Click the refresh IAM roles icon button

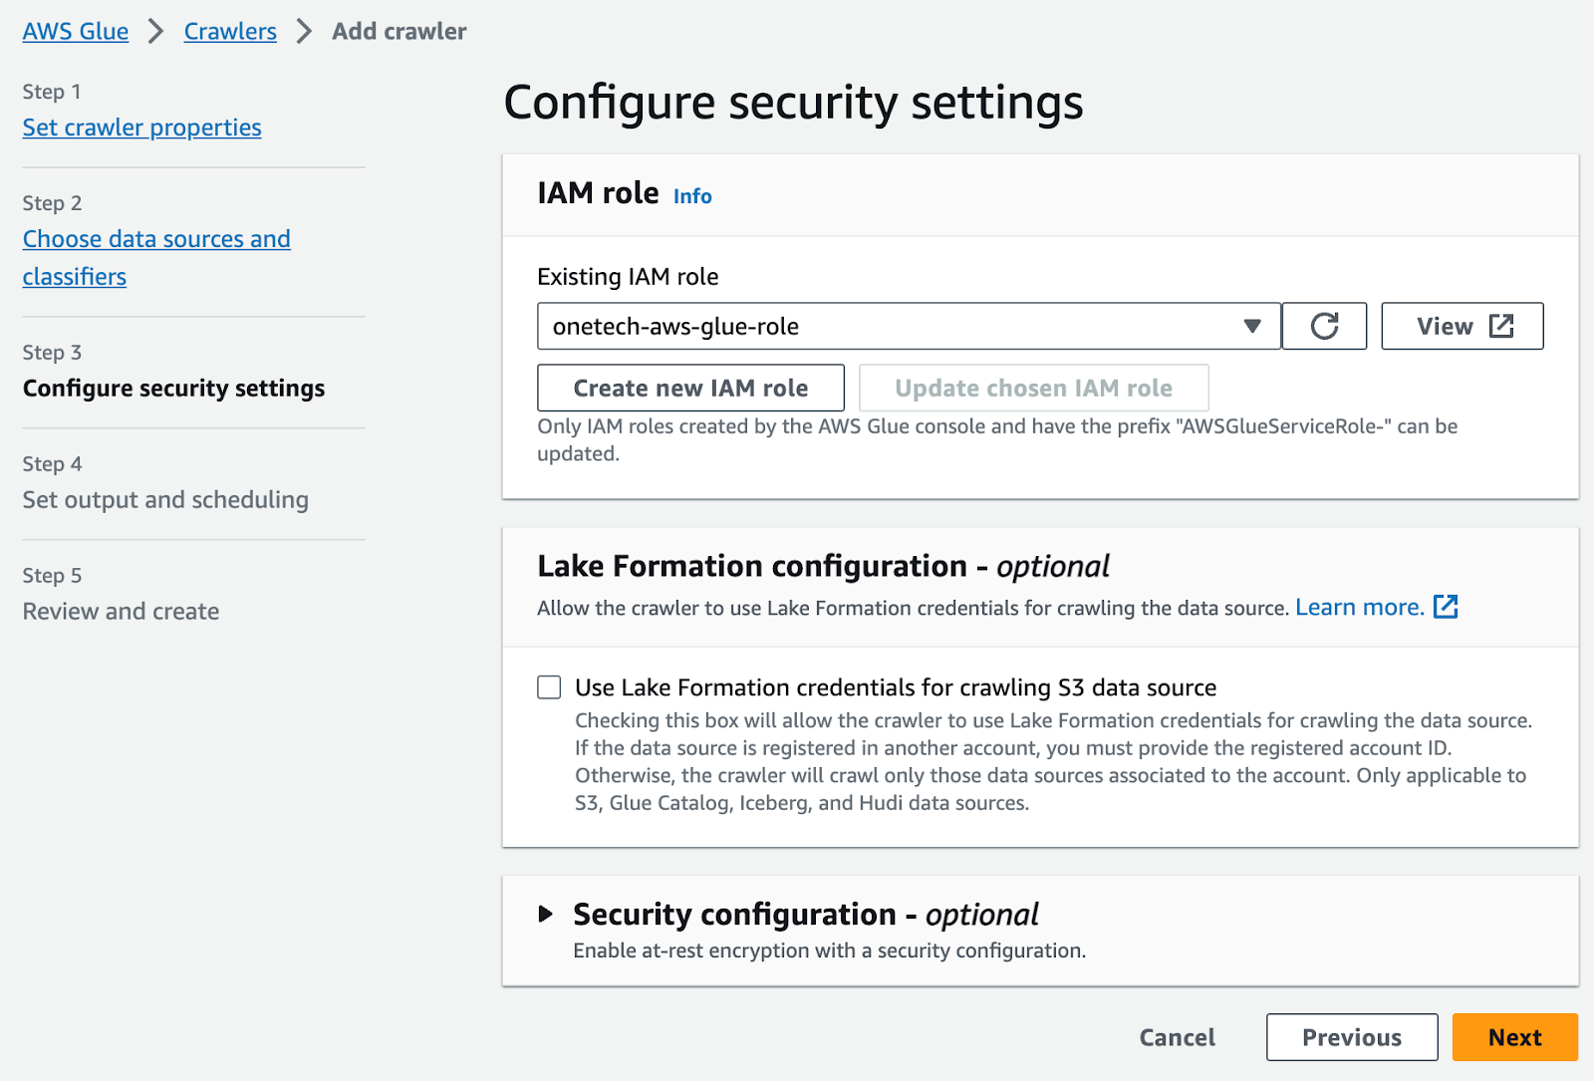[x=1324, y=326]
